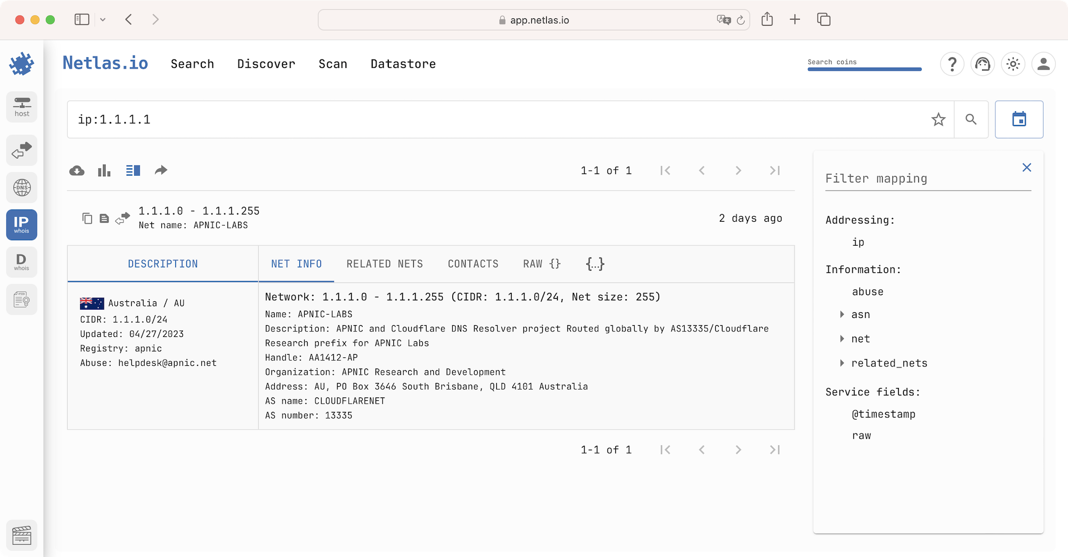Expand the asn filter group
Screen dimensions: 1068x557
[x=842, y=314]
